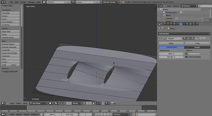Choose the rotate manipulator arc icon

pos(67,103)
